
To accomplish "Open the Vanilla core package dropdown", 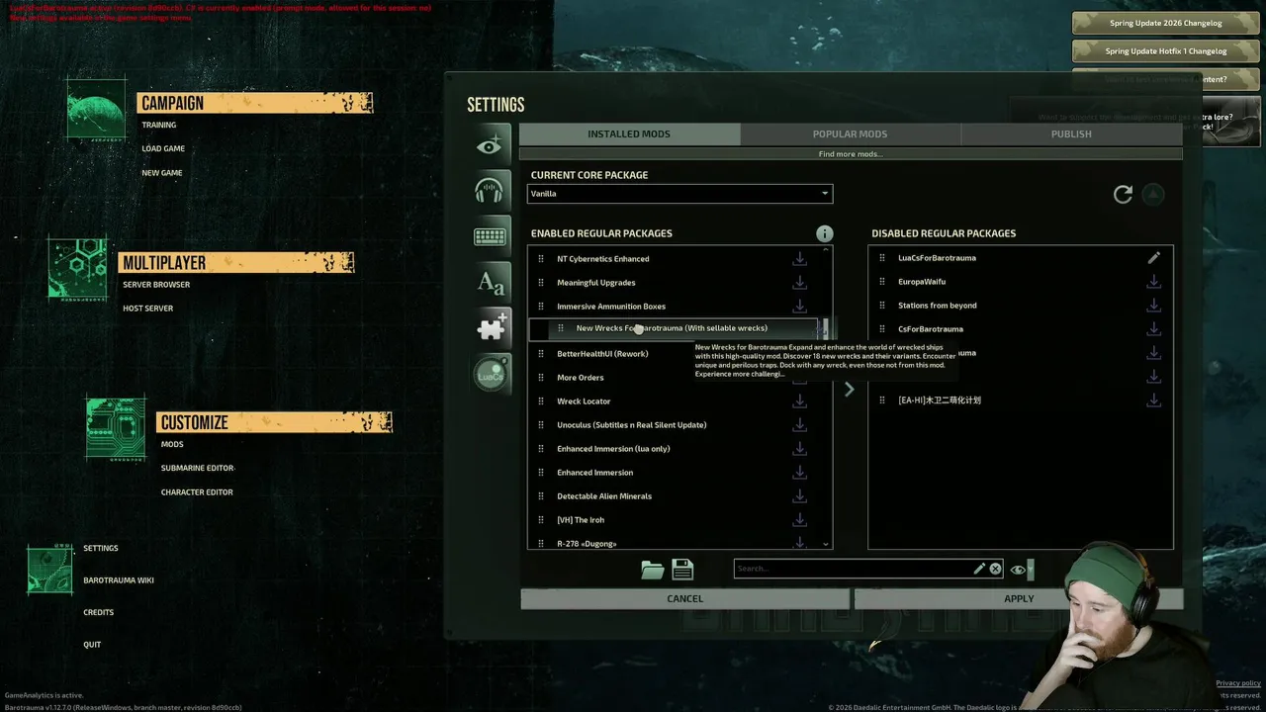I will pyautogui.click(x=679, y=194).
